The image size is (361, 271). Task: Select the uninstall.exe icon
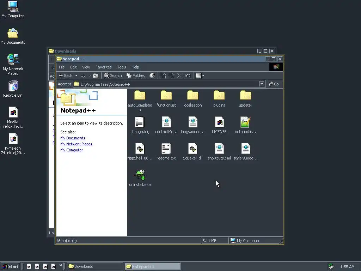click(x=140, y=175)
